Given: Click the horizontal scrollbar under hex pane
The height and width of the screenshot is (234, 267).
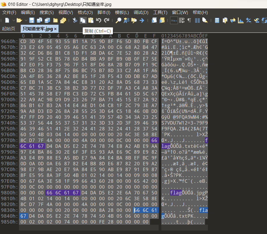Looking at the screenshot, I should [89, 228].
